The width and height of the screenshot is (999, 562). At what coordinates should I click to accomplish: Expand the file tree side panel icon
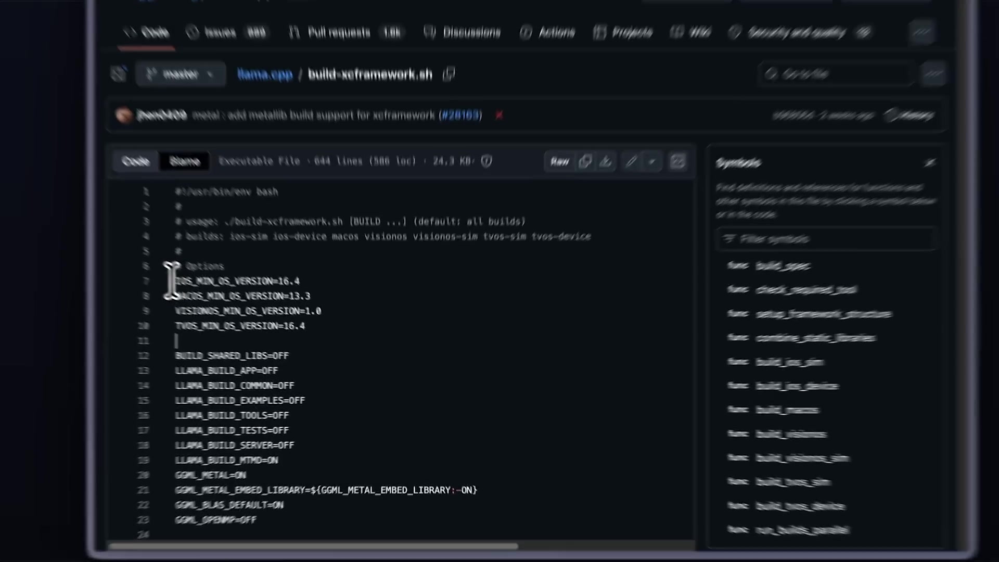[x=119, y=74]
